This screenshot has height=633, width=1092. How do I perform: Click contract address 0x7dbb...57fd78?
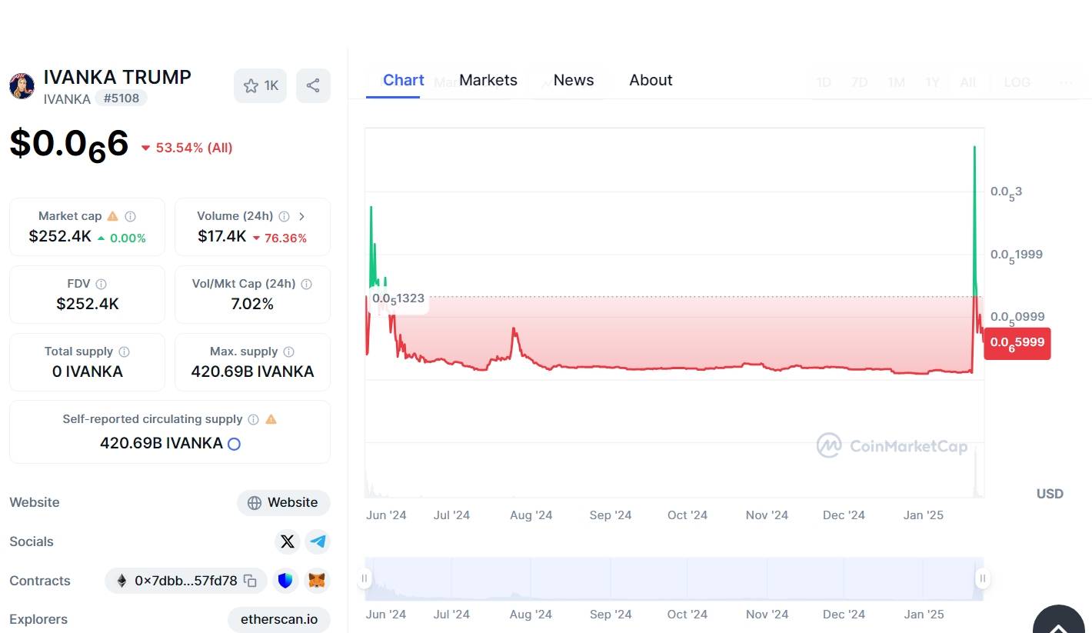pos(186,581)
